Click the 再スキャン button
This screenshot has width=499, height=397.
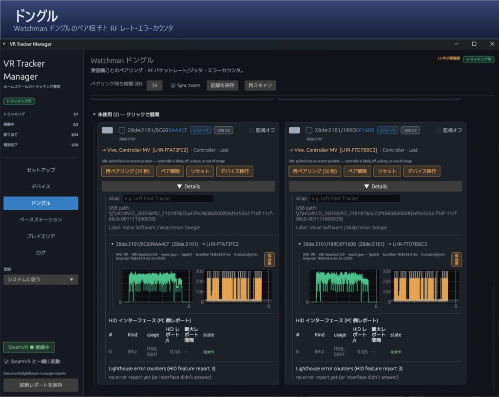260,85
